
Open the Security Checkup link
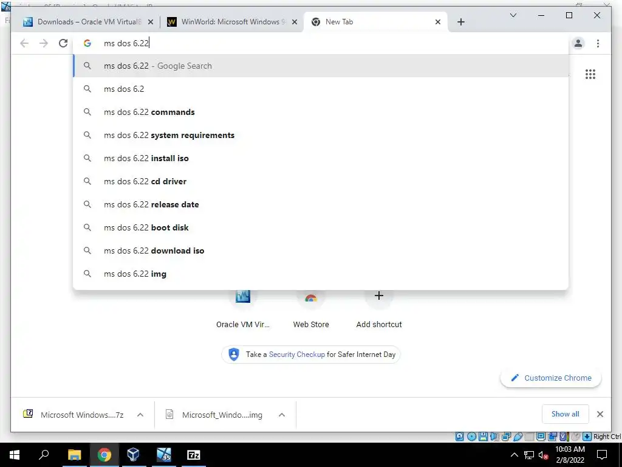coord(296,355)
